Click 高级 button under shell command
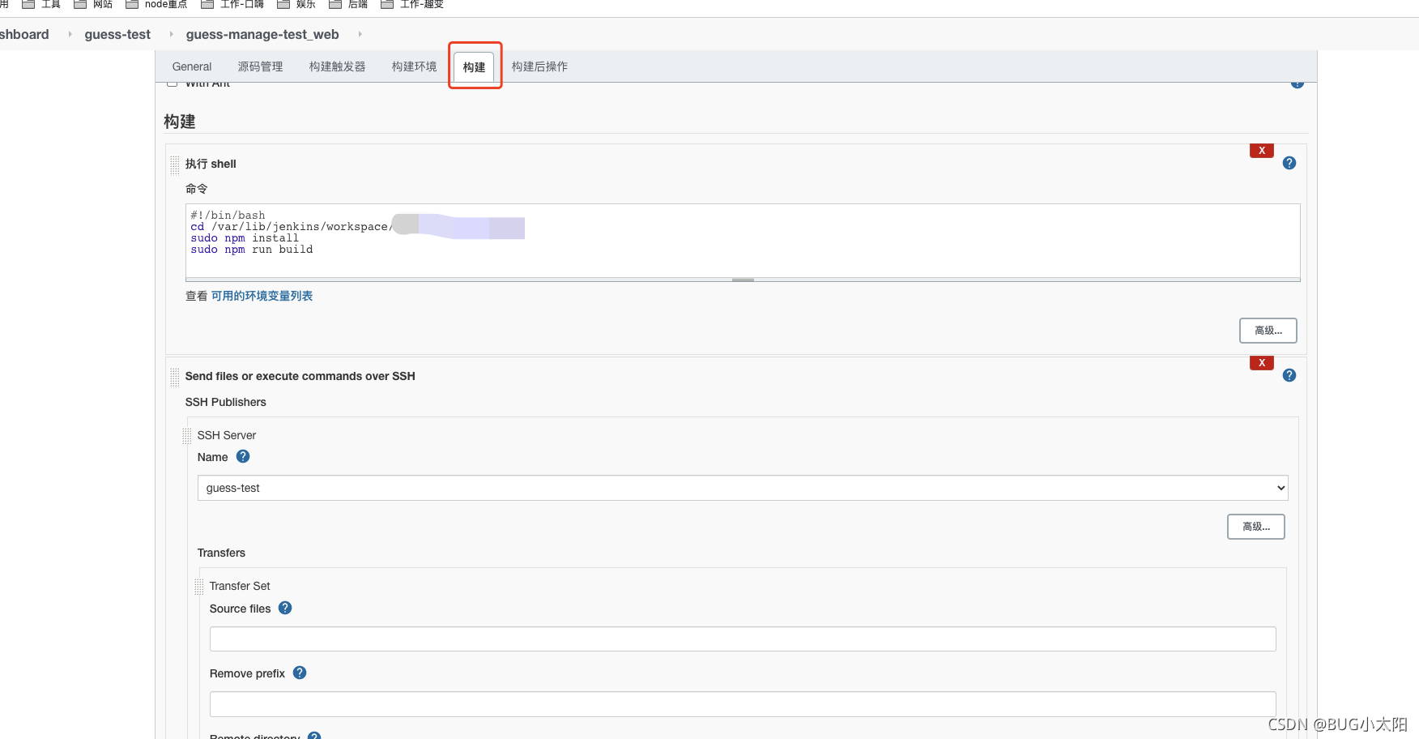The height and width of the screenshot is (739, 1419). tap(1268, 331)
